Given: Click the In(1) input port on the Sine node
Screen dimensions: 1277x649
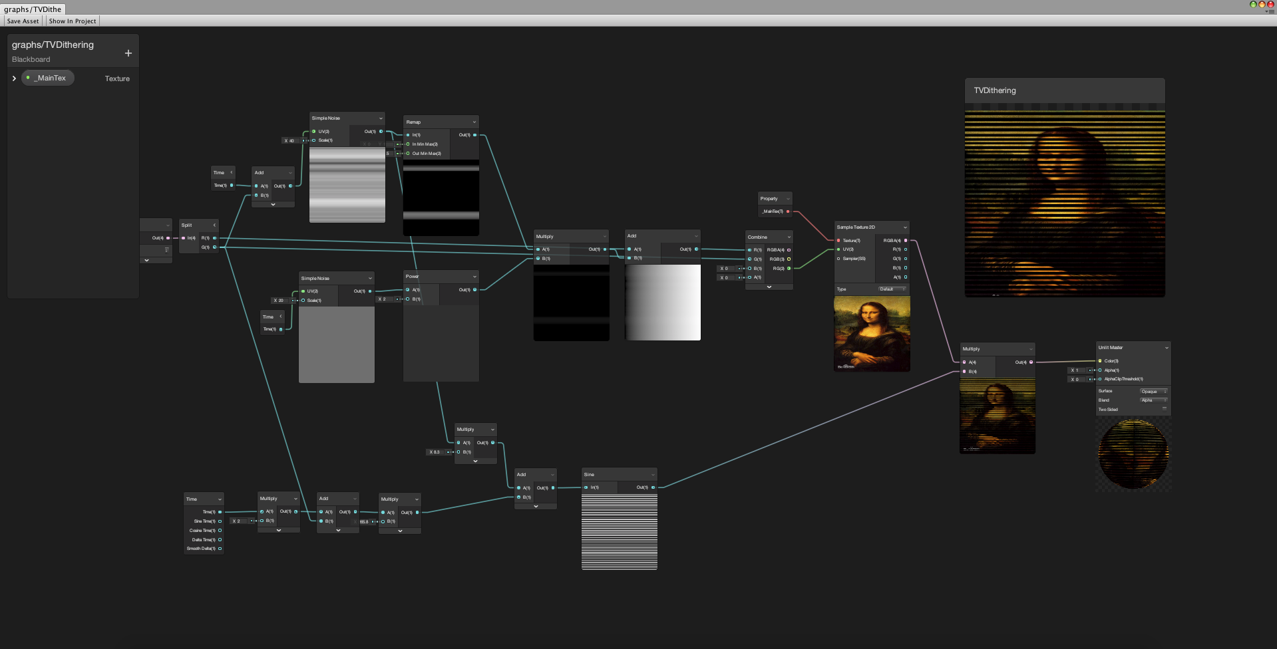Looking at the screenshot, I should tap(585, 487).
